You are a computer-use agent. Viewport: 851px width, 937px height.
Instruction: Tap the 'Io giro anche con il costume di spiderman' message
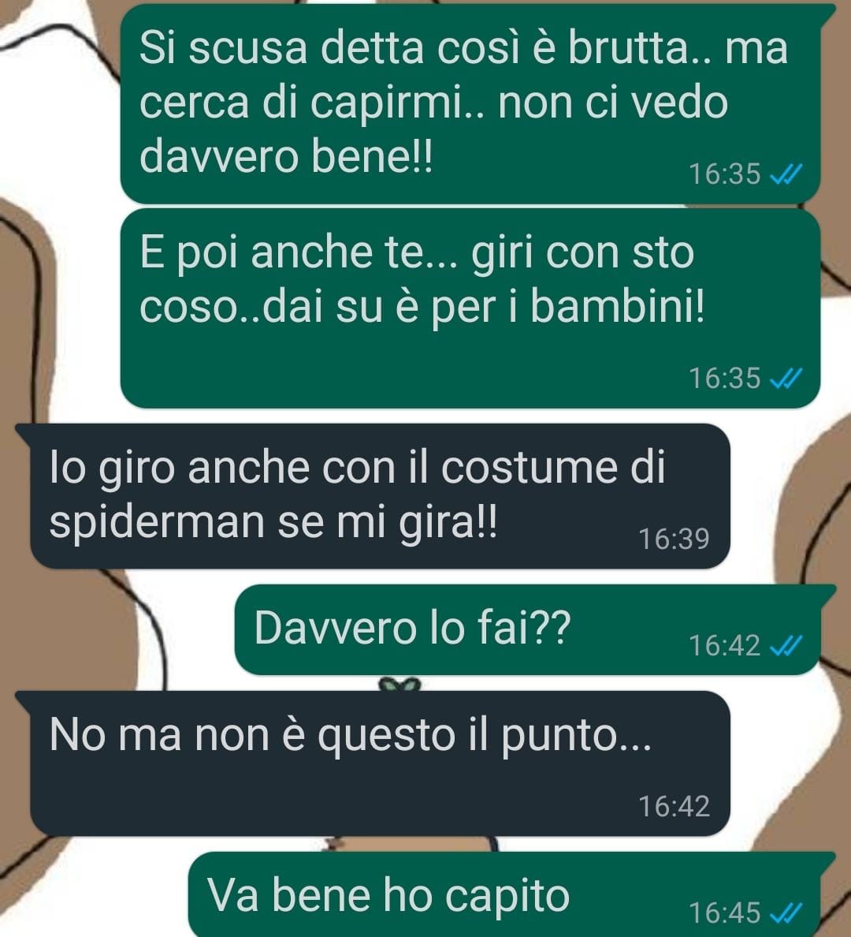(x=380, y=496)
